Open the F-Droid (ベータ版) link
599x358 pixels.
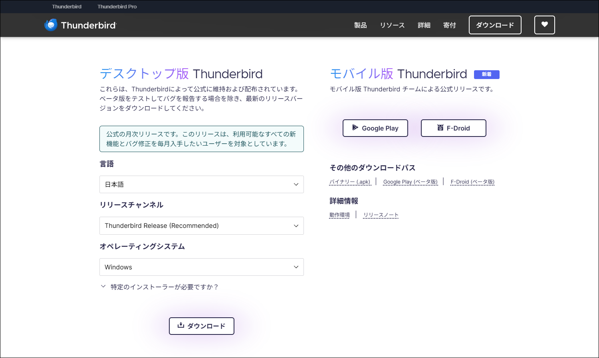click(472, 182)
